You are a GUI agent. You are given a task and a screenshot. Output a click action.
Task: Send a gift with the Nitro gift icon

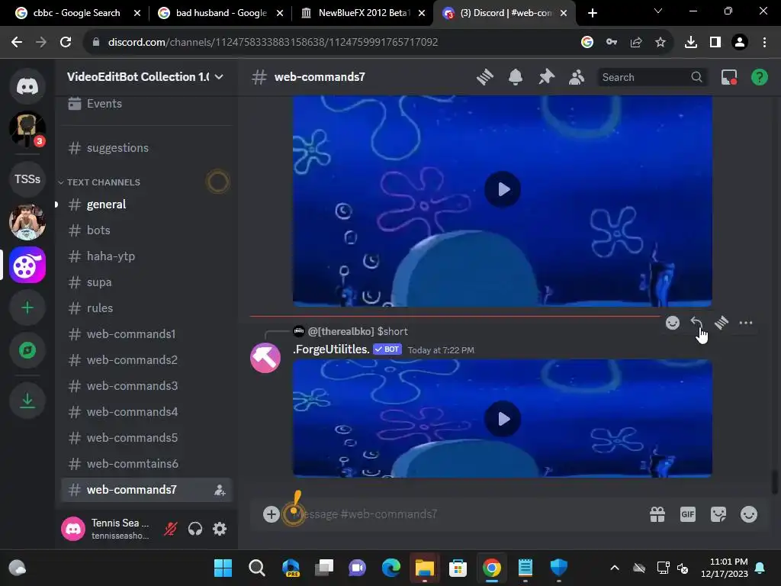coord(657,514)
